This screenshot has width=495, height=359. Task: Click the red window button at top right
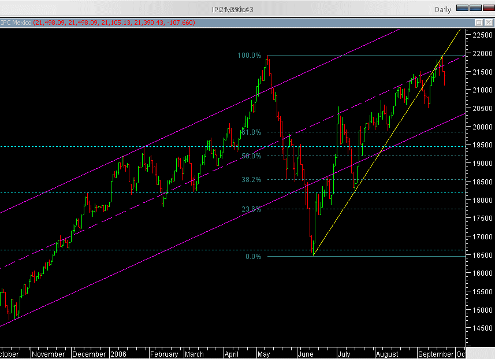487,8
